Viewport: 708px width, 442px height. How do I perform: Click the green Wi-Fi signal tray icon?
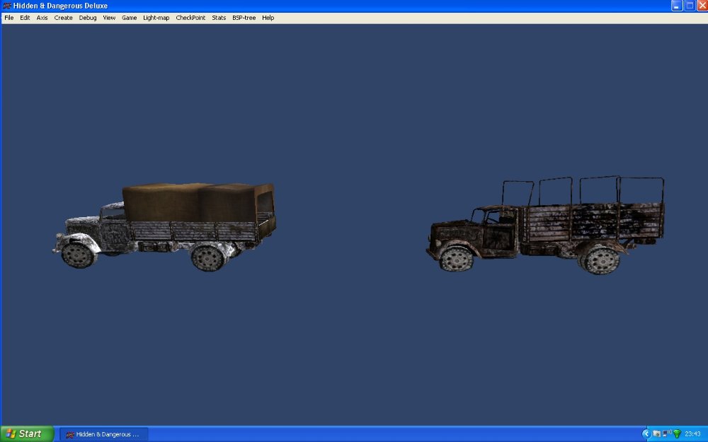click(x=677, y=434)
